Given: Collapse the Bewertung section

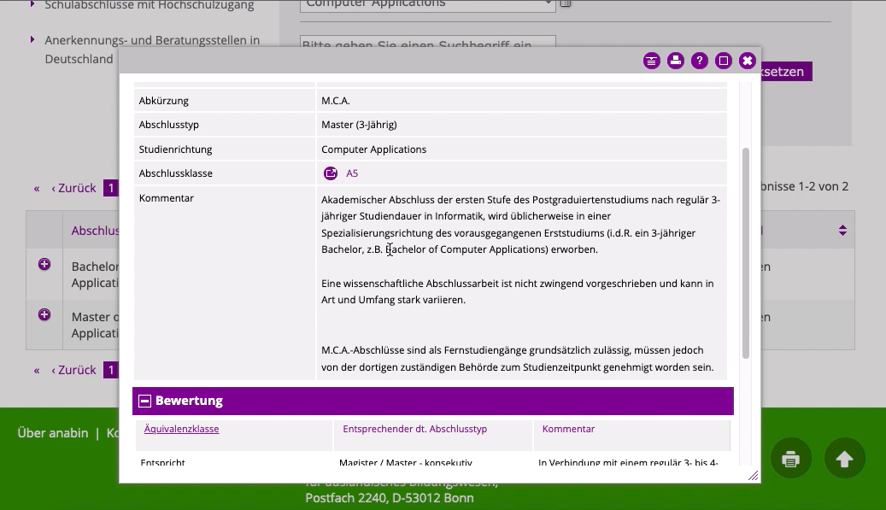Looking at the screenshot, I should tap(145, 401).
